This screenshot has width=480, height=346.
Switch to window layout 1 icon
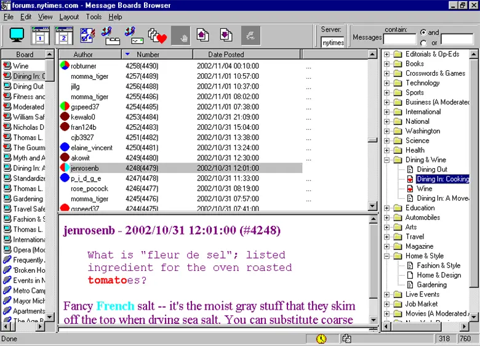coord(40,35)
